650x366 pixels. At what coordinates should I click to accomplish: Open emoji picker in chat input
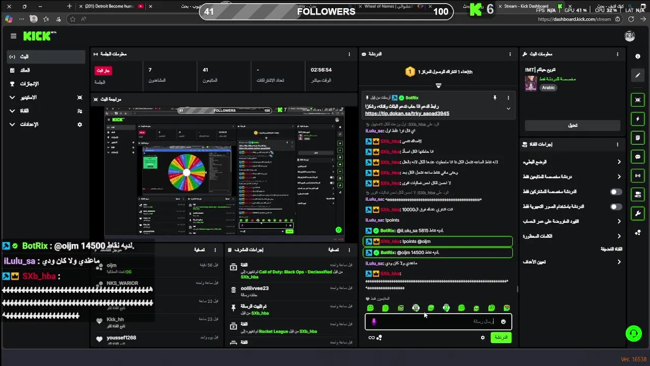click(x=503, y=321)
